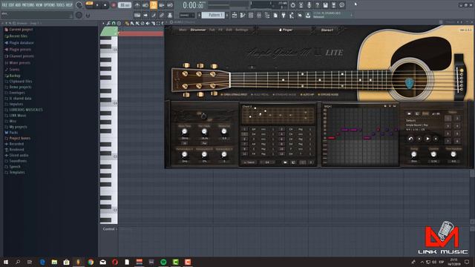Open Spotify from the taskbar
475x267 pixels.
(x=163, y=262)
